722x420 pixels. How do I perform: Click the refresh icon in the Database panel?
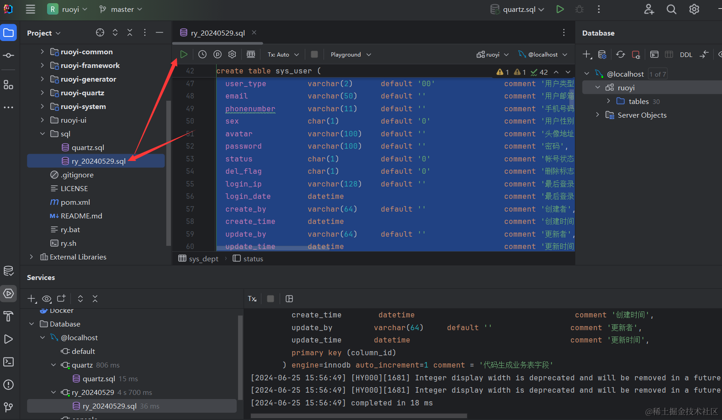[620, 54]
